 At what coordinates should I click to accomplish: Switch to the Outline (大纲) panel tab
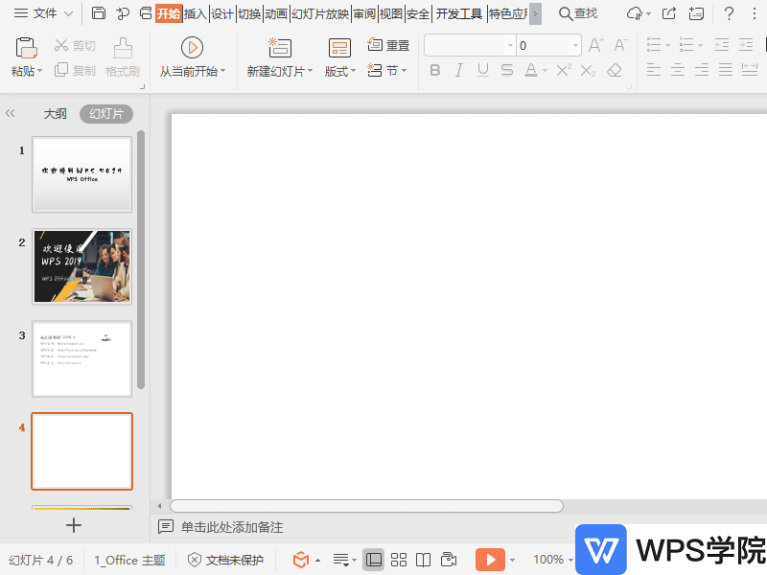[x=56, y=114]
